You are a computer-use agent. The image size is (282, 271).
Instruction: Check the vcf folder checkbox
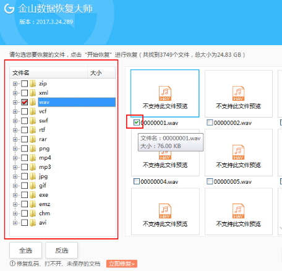click(24, 111)
